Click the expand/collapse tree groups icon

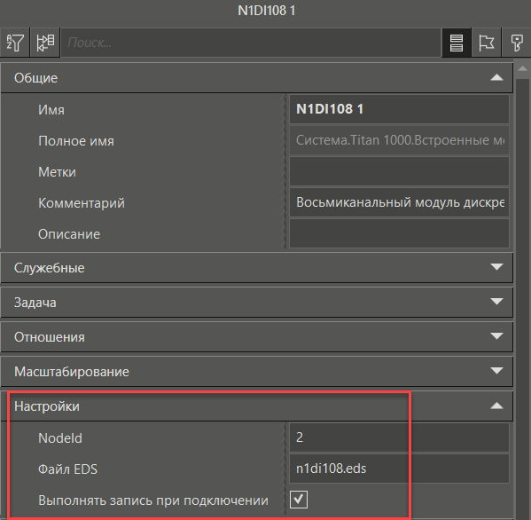pyautogui.click(x=45, y=43)
